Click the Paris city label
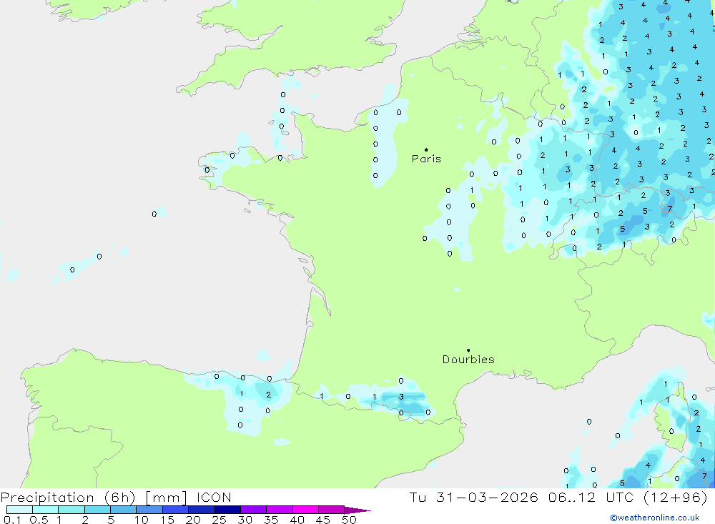This screenshot has height=524, width=715. point(426,159)
